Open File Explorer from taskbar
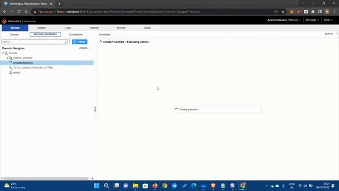Screen dimensions: 339x191 (x=136, y=186)
